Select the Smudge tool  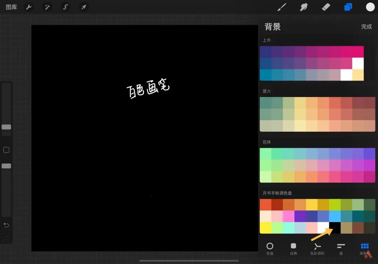coord(304,7)
